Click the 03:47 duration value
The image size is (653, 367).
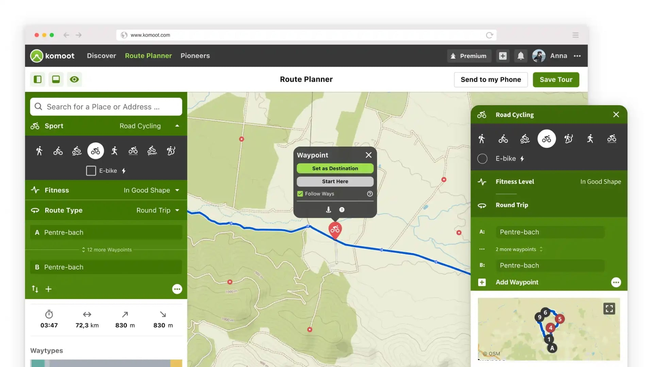49,326
